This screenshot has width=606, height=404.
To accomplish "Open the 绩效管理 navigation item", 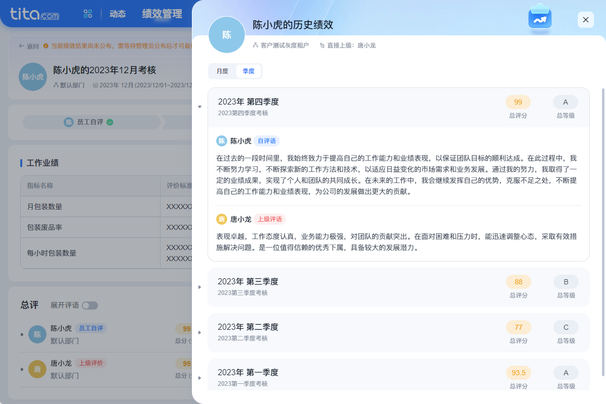I will click(x=162, y=14).
